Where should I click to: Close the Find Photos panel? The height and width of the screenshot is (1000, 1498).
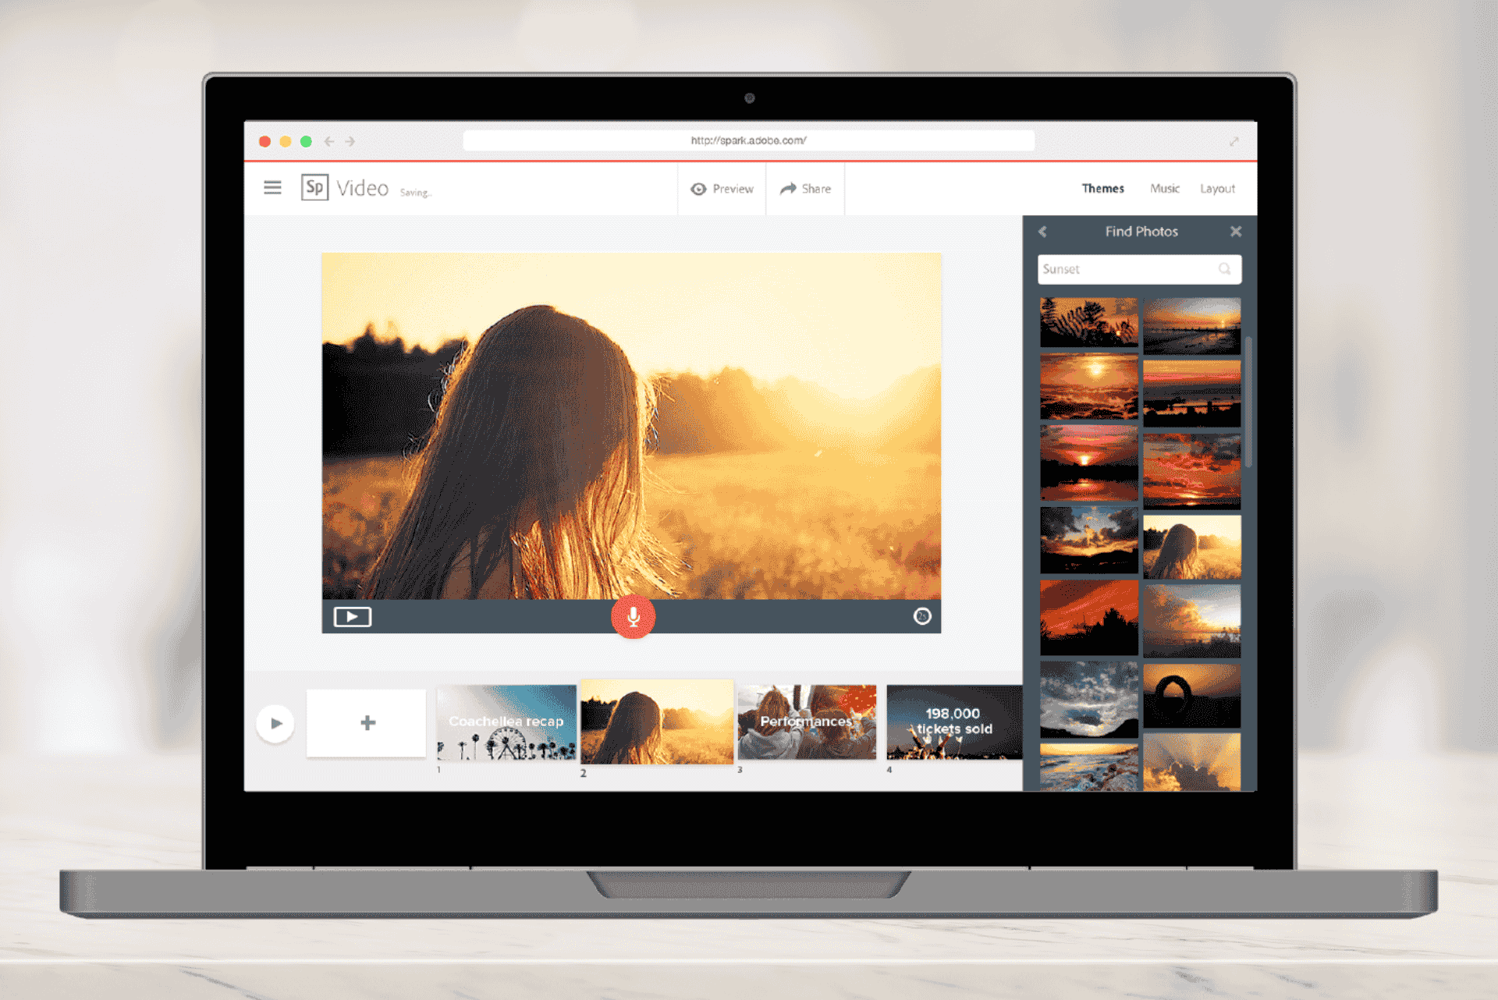click(1236, 232)
